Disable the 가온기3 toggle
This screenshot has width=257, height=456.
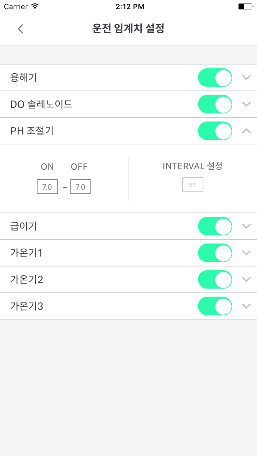[215, 306]
